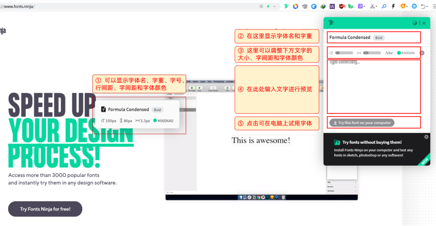The image size is (436, 226).
Task: Open the red shield ad blocker icon
Action: click(342, 6)
